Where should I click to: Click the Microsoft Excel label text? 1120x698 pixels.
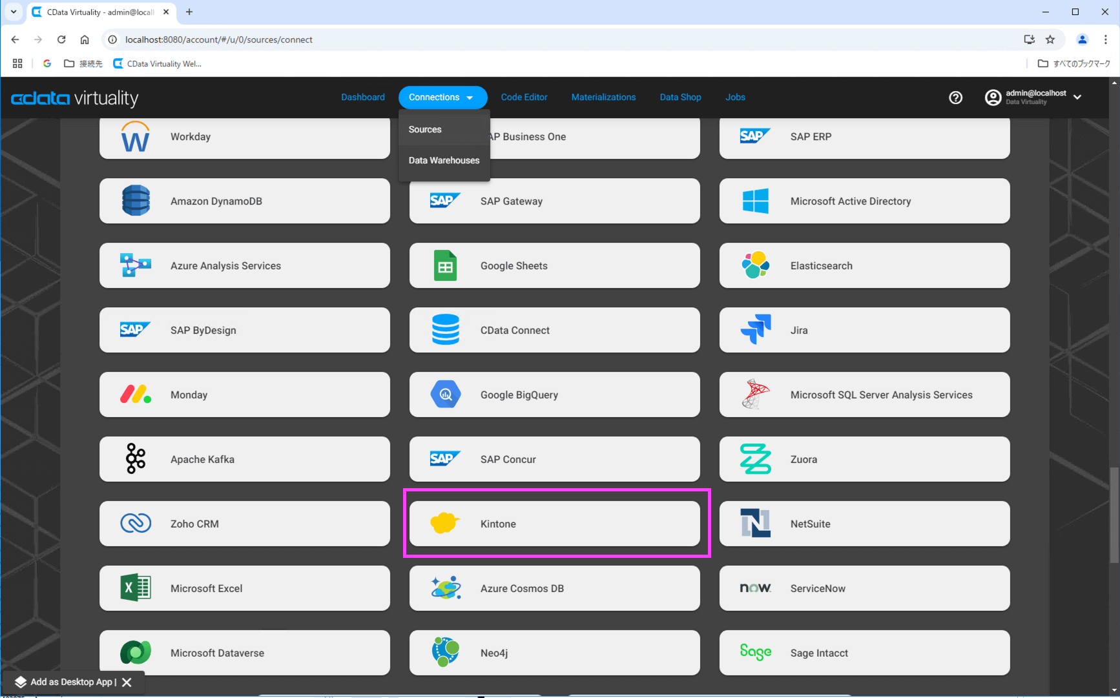pyautogui.click(x=206, y=588)
